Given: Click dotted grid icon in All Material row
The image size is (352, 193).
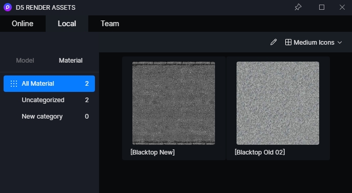Looking at the screenshot, I should [14, 84].
